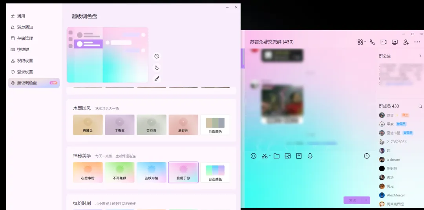Click the folder icon to send file
This screenshot has height=210, width=424.
(276, 156)
